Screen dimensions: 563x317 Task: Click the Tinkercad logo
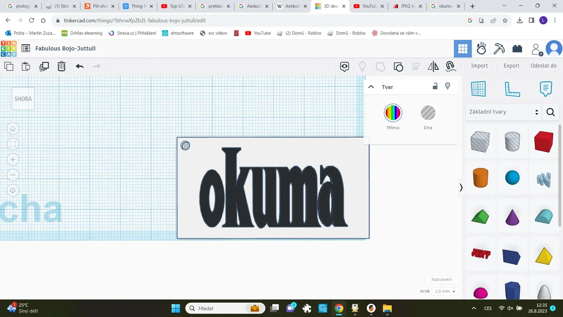click(9, 49)
